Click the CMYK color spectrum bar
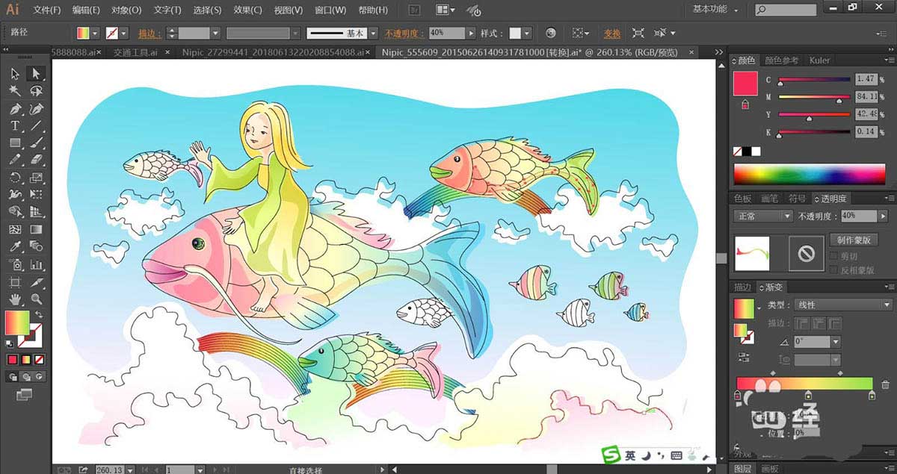Screen dimensions: 897x474 [810, 175]
